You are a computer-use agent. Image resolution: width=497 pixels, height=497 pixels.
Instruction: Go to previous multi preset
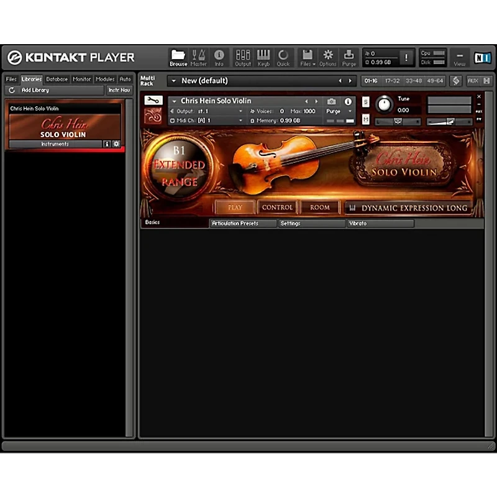pyautogui.click(x=340, y=81)
